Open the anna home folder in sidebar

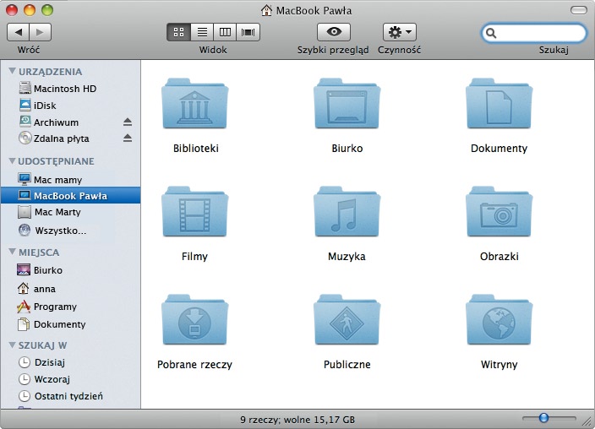coord(71,289)
